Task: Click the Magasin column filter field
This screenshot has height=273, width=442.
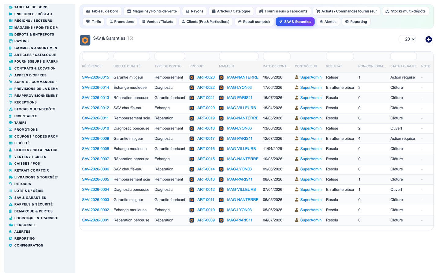Action: click(239, 56)
